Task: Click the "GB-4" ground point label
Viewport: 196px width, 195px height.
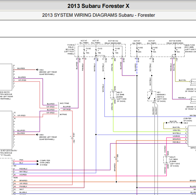Action: tap(186, 123)
